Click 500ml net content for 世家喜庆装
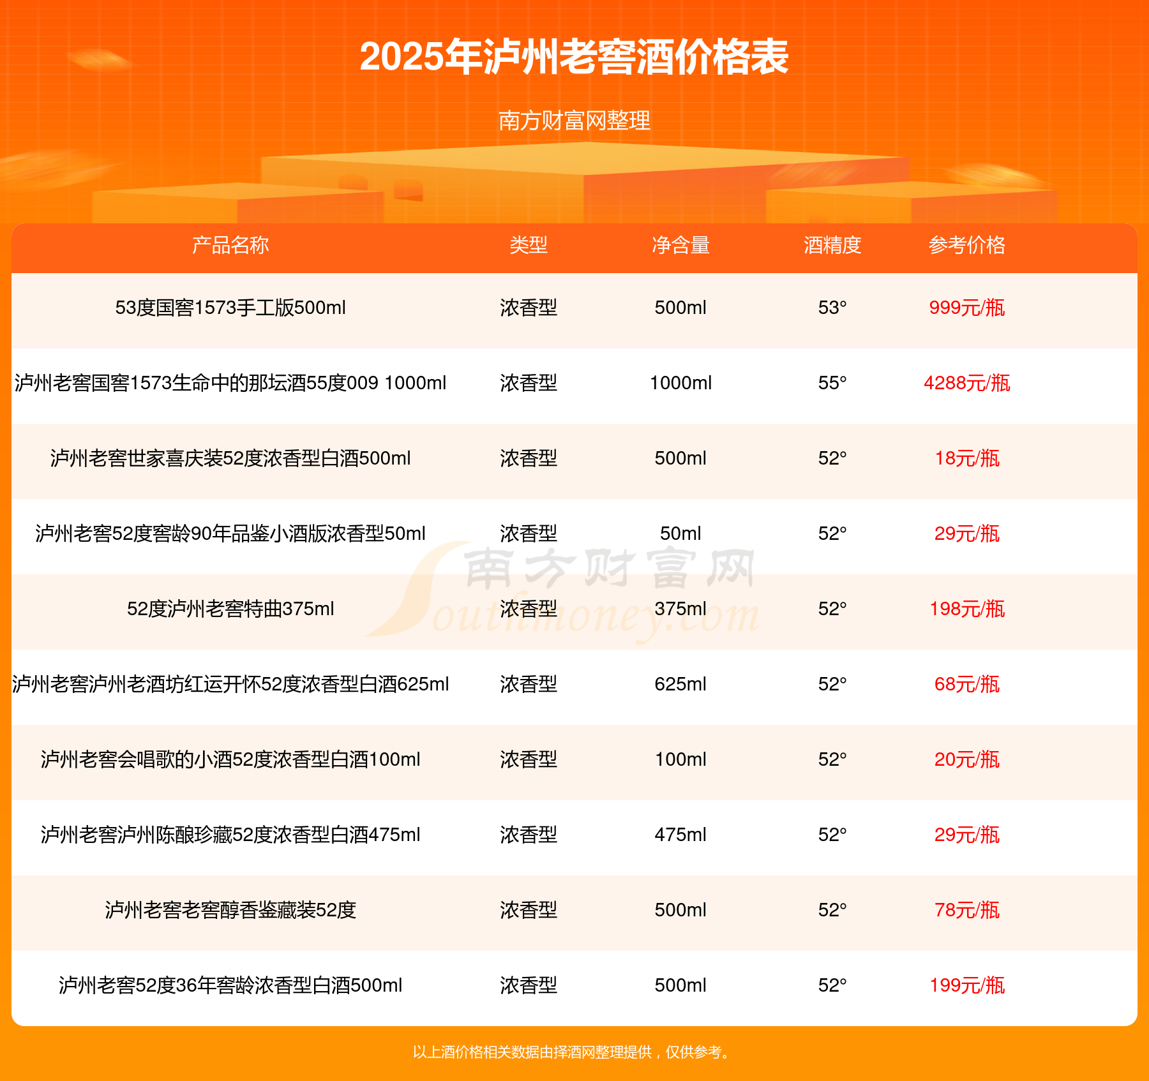 coord(680,458)
